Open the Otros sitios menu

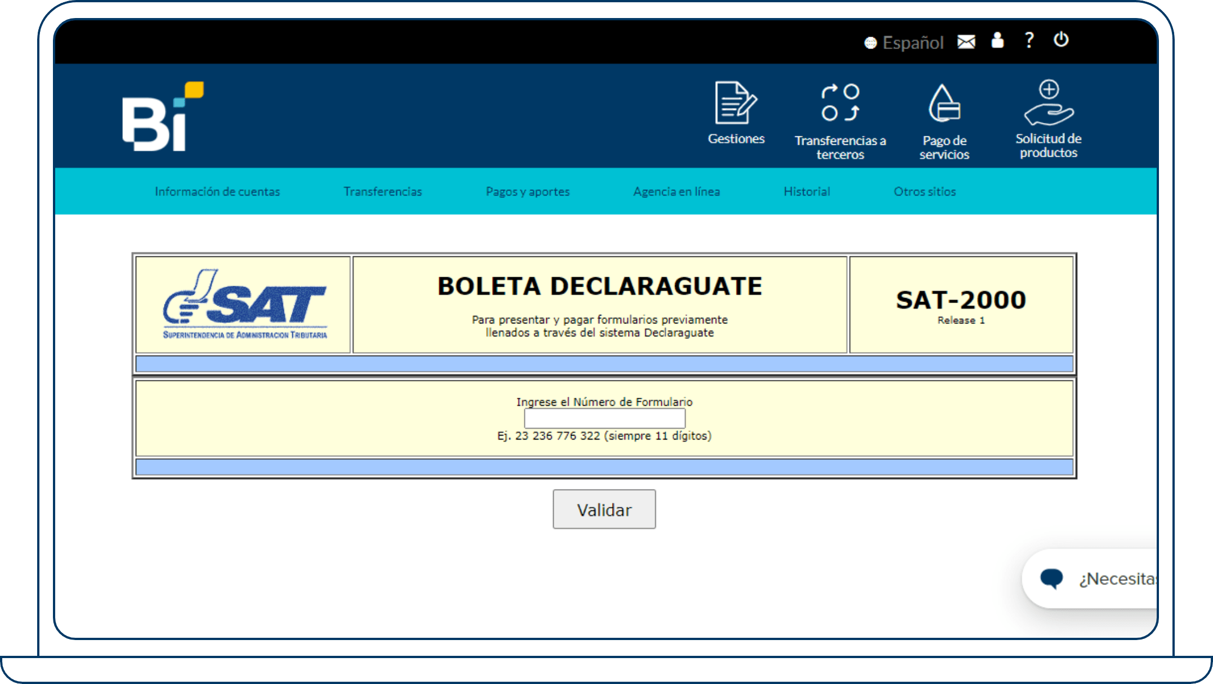point(925,192)
